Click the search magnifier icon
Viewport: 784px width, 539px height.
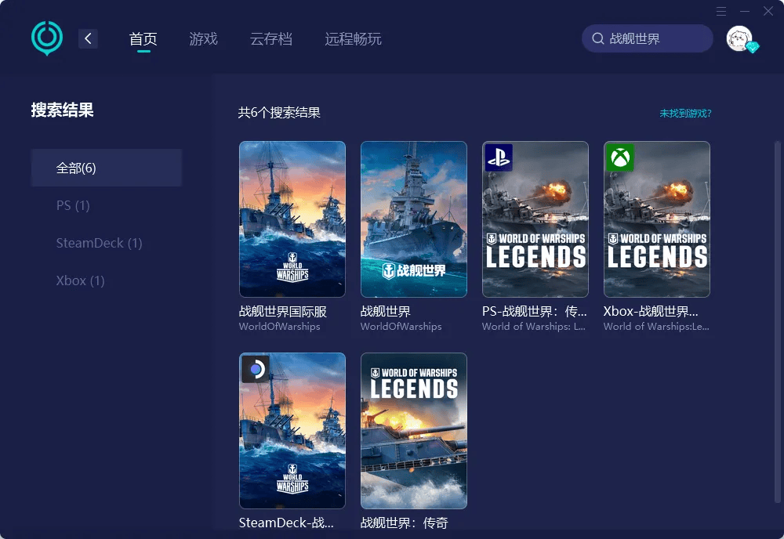[x=597, y=38]
